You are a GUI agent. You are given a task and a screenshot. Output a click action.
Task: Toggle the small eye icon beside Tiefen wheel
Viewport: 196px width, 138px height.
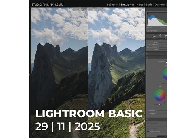165,103
